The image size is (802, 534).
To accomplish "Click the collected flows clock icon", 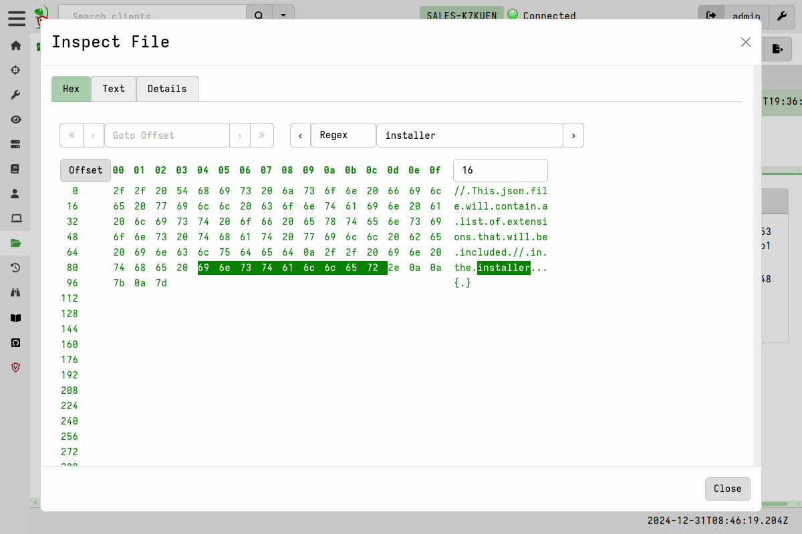I will 15,268.
